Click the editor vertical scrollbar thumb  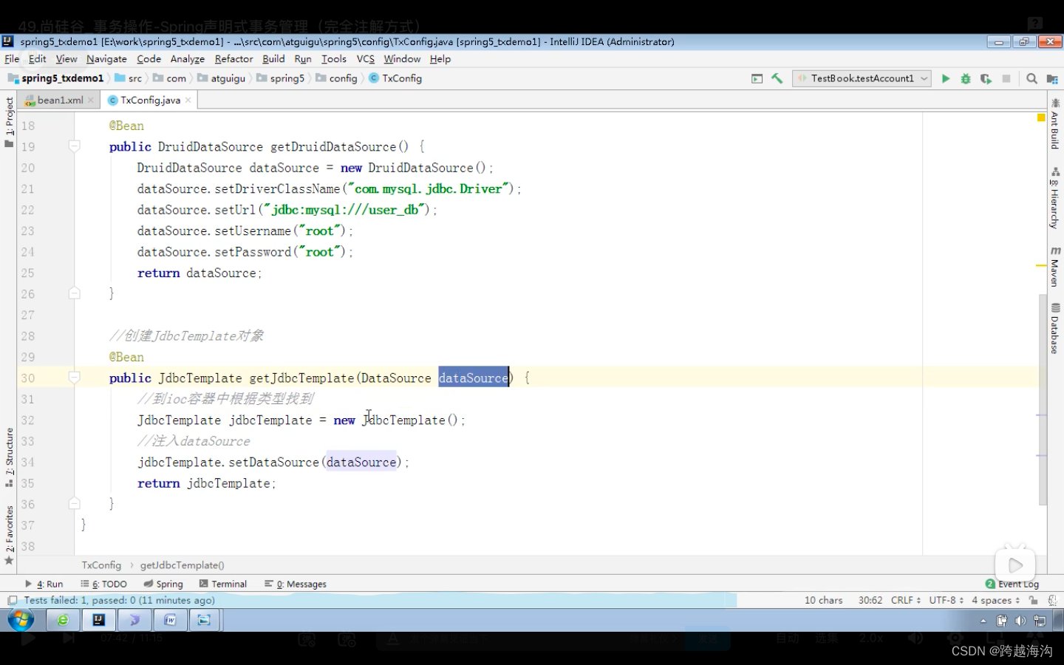[1043, 399]
